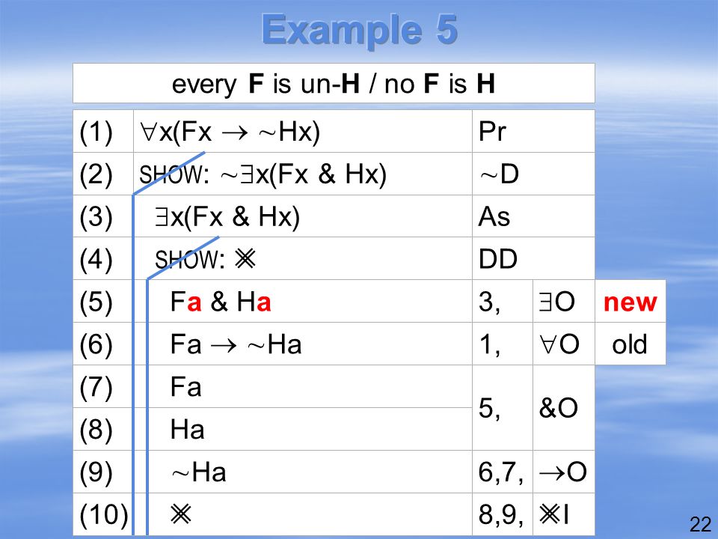Click the contradiction-introduction rule on line 10

(553, 514)
